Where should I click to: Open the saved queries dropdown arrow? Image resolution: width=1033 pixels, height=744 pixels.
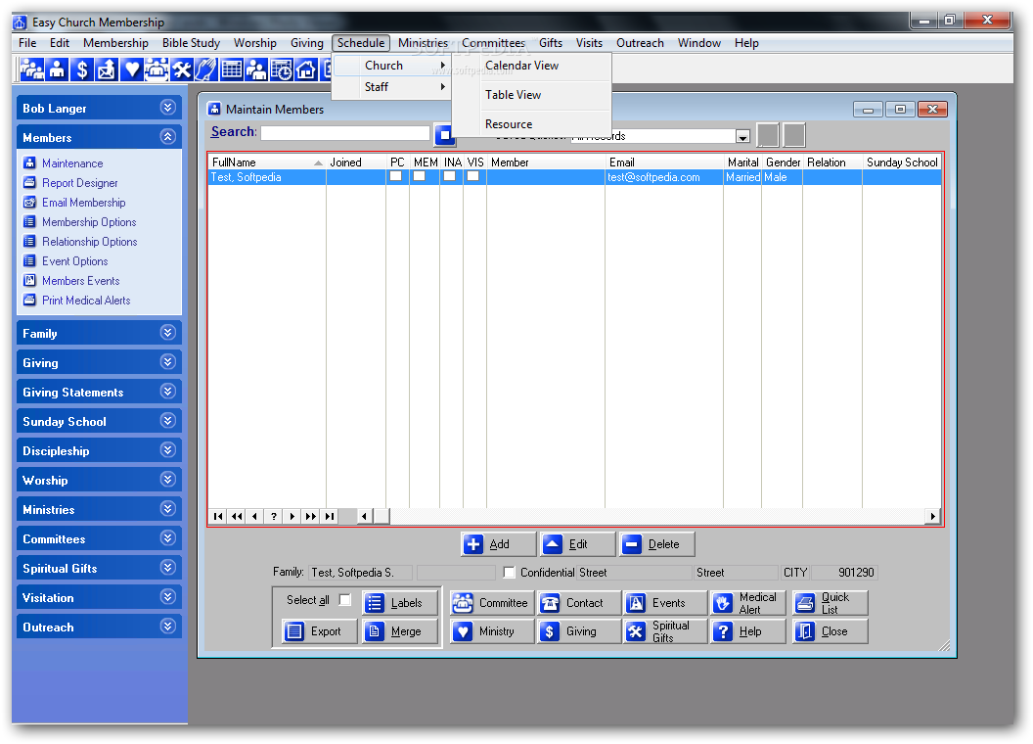[742, 136]
